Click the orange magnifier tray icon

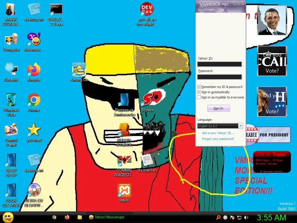218,217
